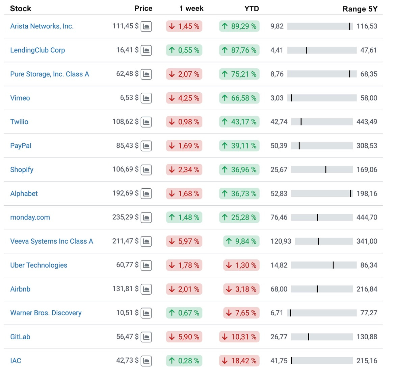Screen dimensions: 397x367
Task: Click Twilio 5Y high value 443,49
Action: coord(367,122)
